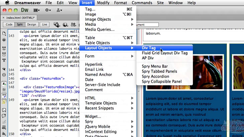
Task: Click the Multiscreen preview icon
Action: 57,25
